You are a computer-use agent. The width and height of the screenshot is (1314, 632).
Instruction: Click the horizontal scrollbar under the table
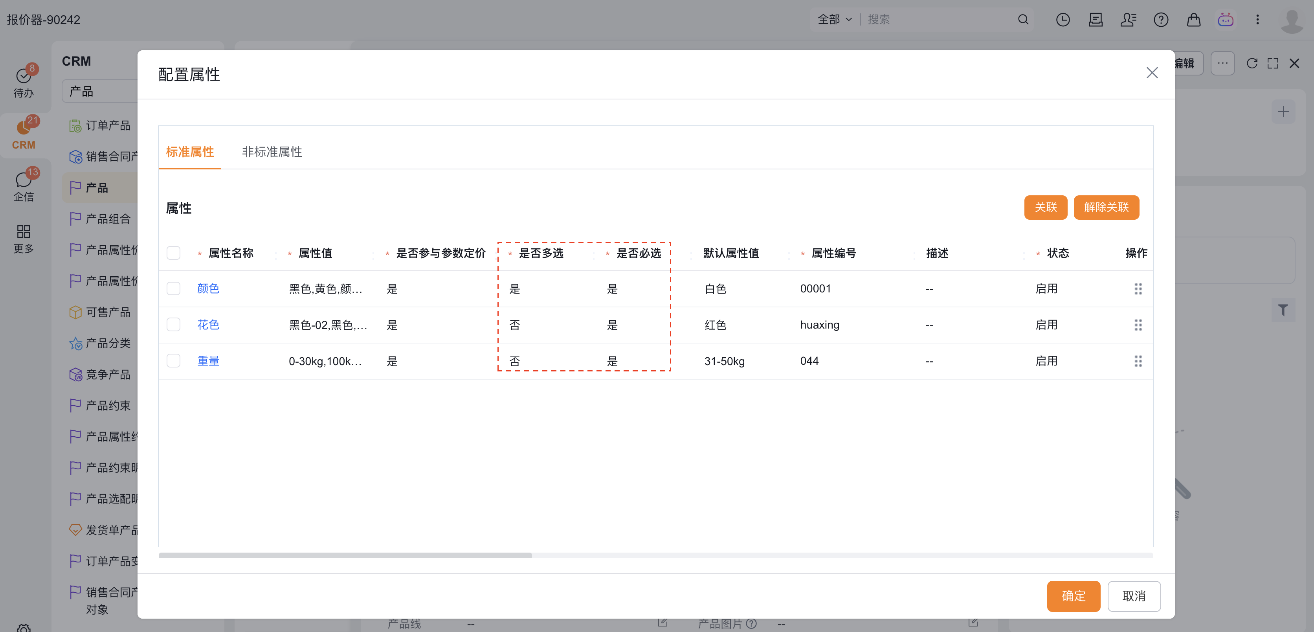coord(345,555)
